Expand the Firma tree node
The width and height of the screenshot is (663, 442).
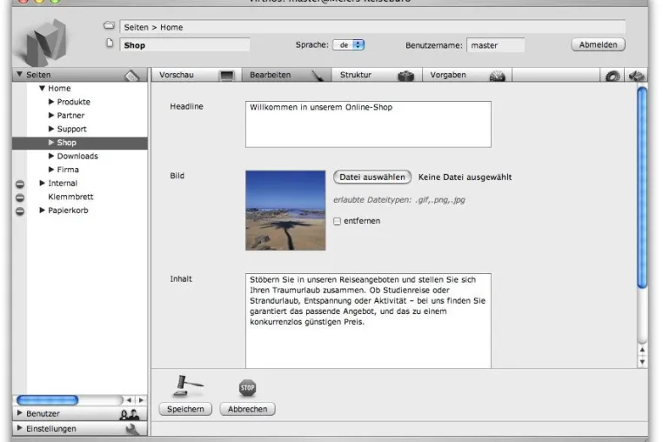pos(51,169)
